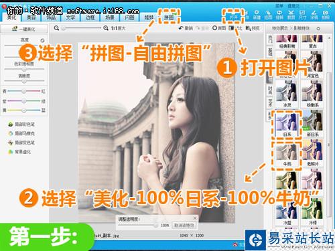Click the 黄-蓝 color balance slider
The image size is (335, 251).
(24, 110)
